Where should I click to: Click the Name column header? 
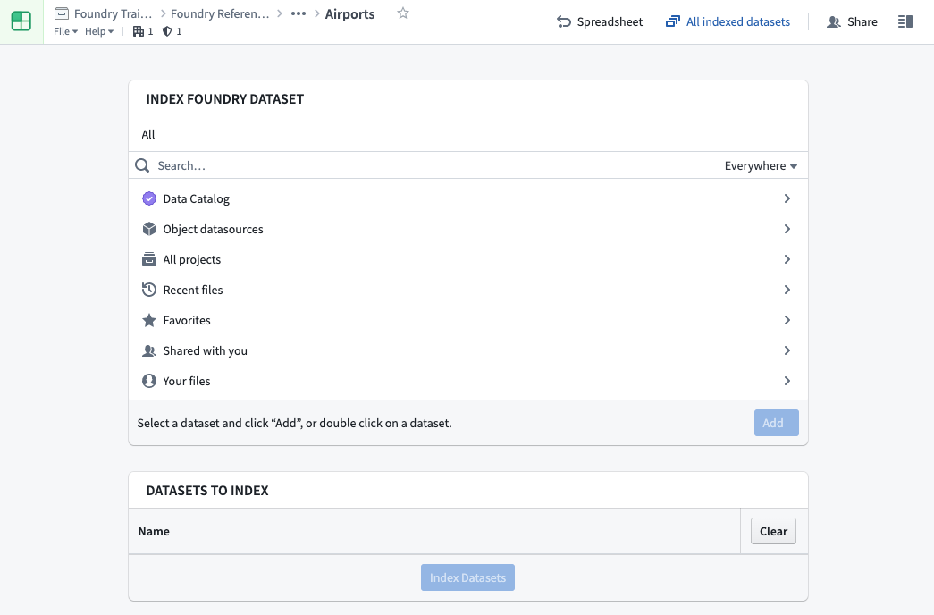click(154, 531)
